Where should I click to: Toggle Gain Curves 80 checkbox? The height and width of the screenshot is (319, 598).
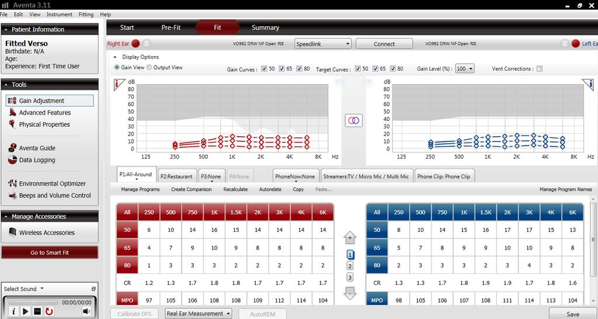pyautogui.click(x=299, y=69)
